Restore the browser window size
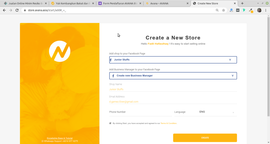This screenshot has height=144, width=270. [262, 3]
